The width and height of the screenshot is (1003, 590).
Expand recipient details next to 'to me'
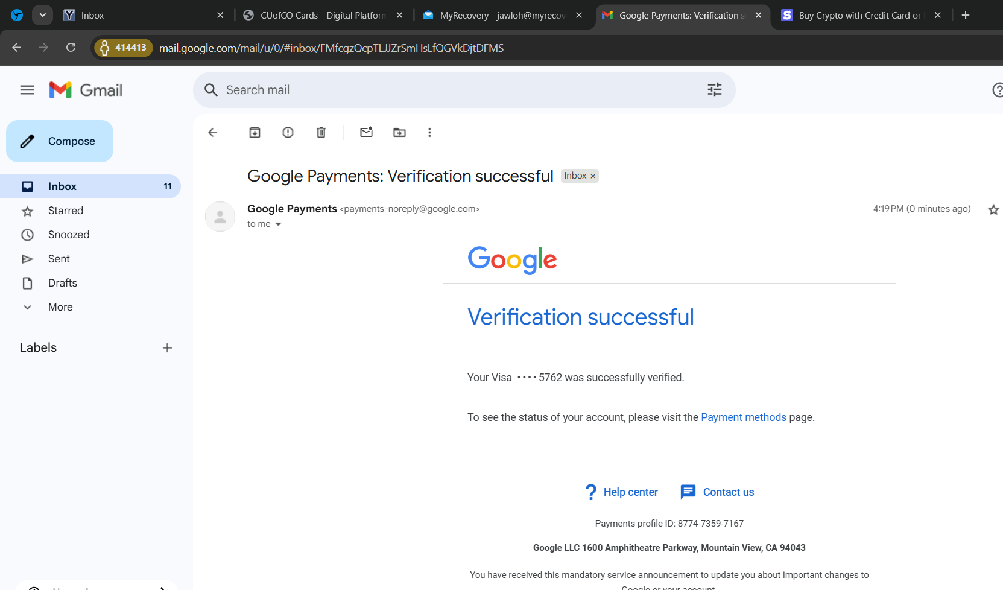pyautogui.click(x=278, y=224)
